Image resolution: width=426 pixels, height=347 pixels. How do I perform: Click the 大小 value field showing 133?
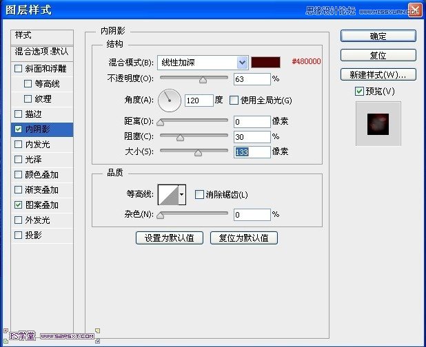pyautogui.click(x=252, y=152)
